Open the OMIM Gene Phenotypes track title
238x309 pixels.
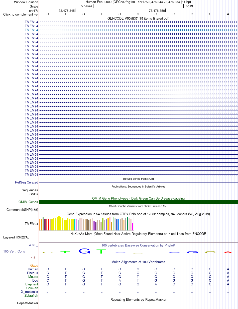click(138, 198)
